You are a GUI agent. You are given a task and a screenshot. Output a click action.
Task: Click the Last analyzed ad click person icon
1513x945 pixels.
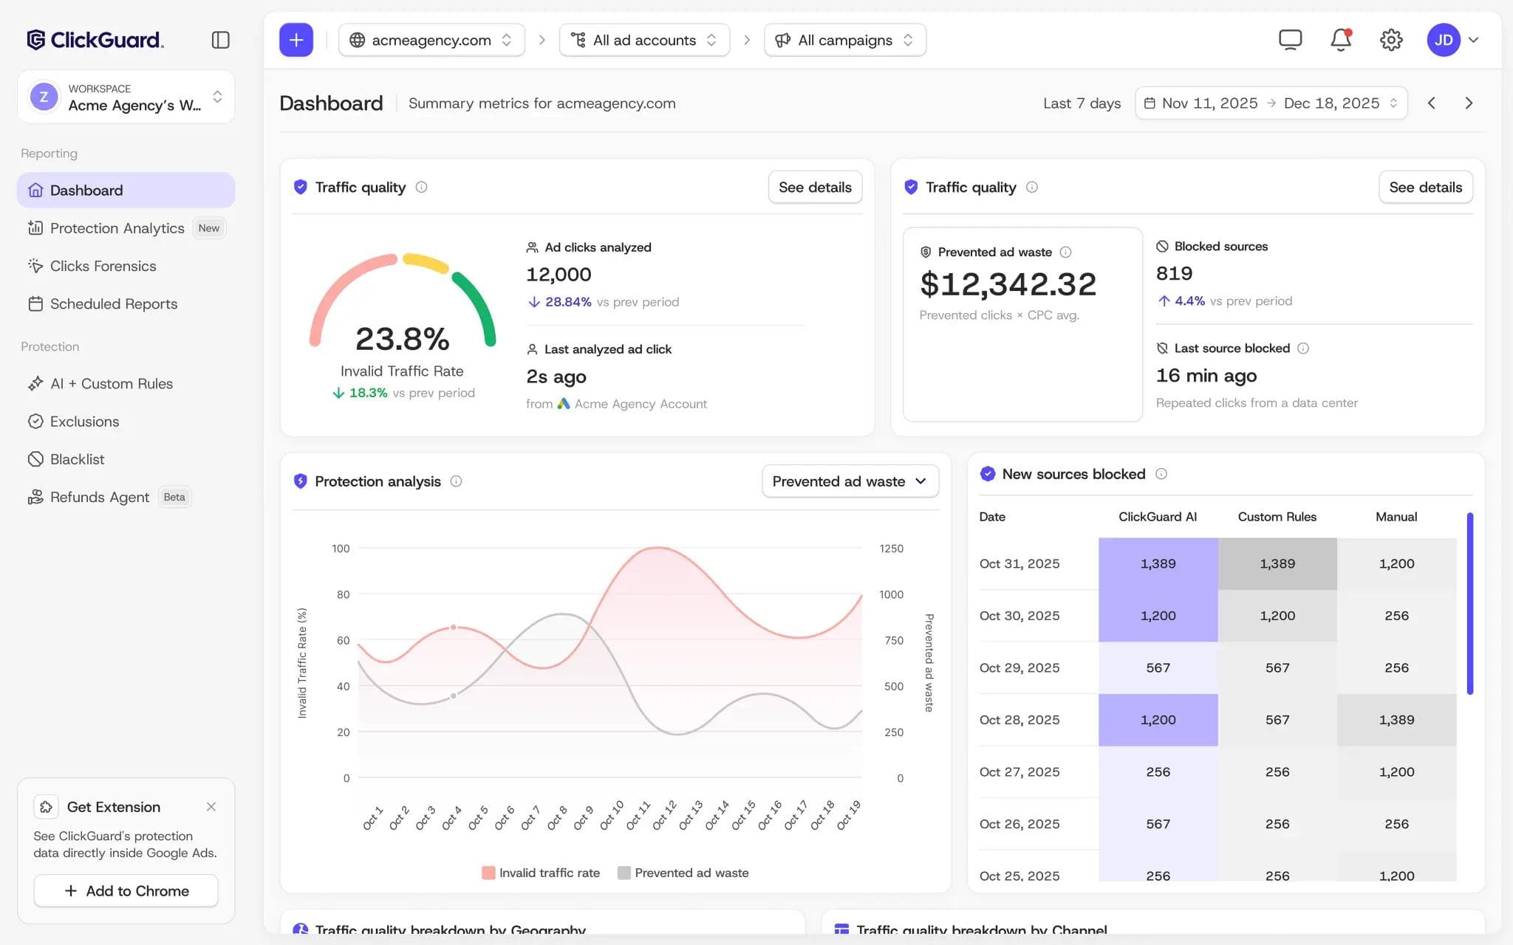532,349
